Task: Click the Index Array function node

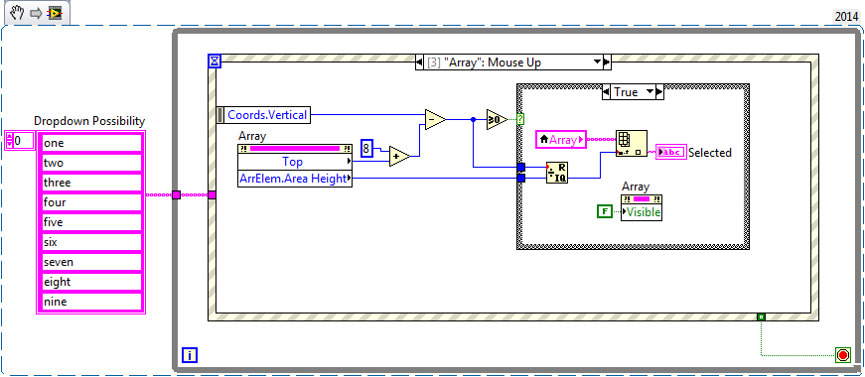Action: coord(631,144)
